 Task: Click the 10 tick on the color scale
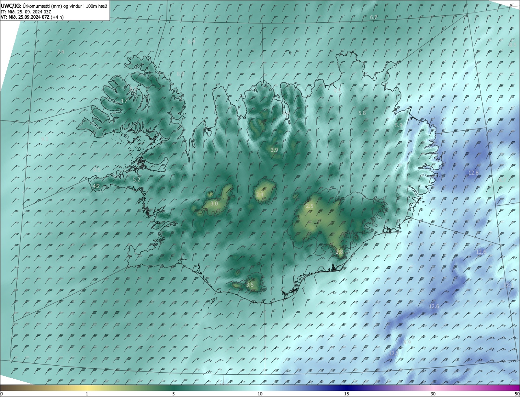pos(260,394)
